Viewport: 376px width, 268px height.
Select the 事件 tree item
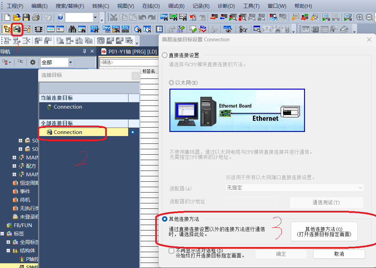22,191
